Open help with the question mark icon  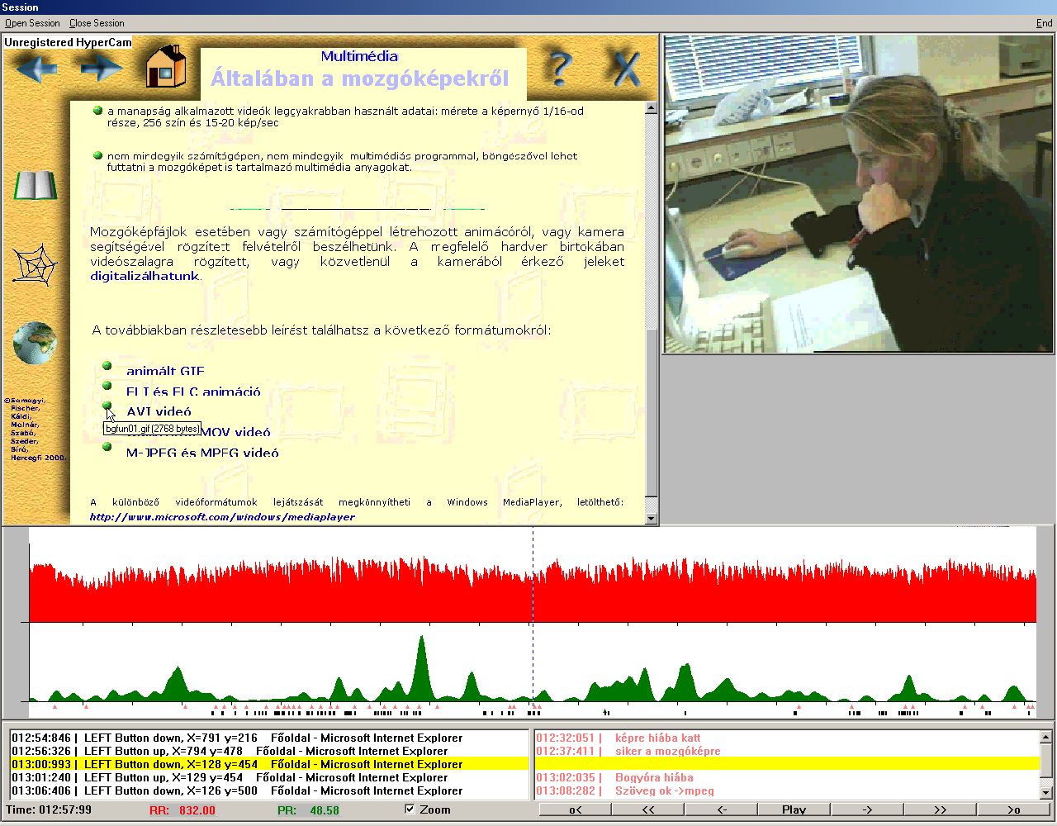click(561, 69)
